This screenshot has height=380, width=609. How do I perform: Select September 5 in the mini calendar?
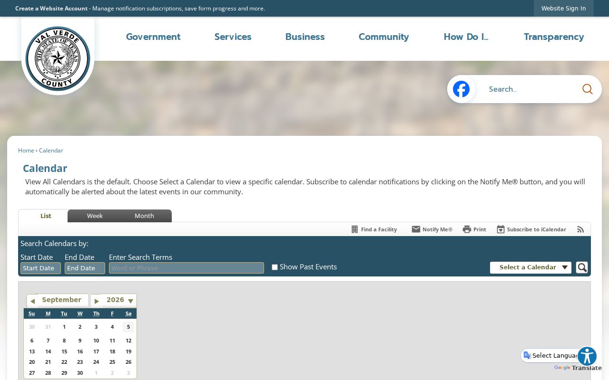point(128,327)
